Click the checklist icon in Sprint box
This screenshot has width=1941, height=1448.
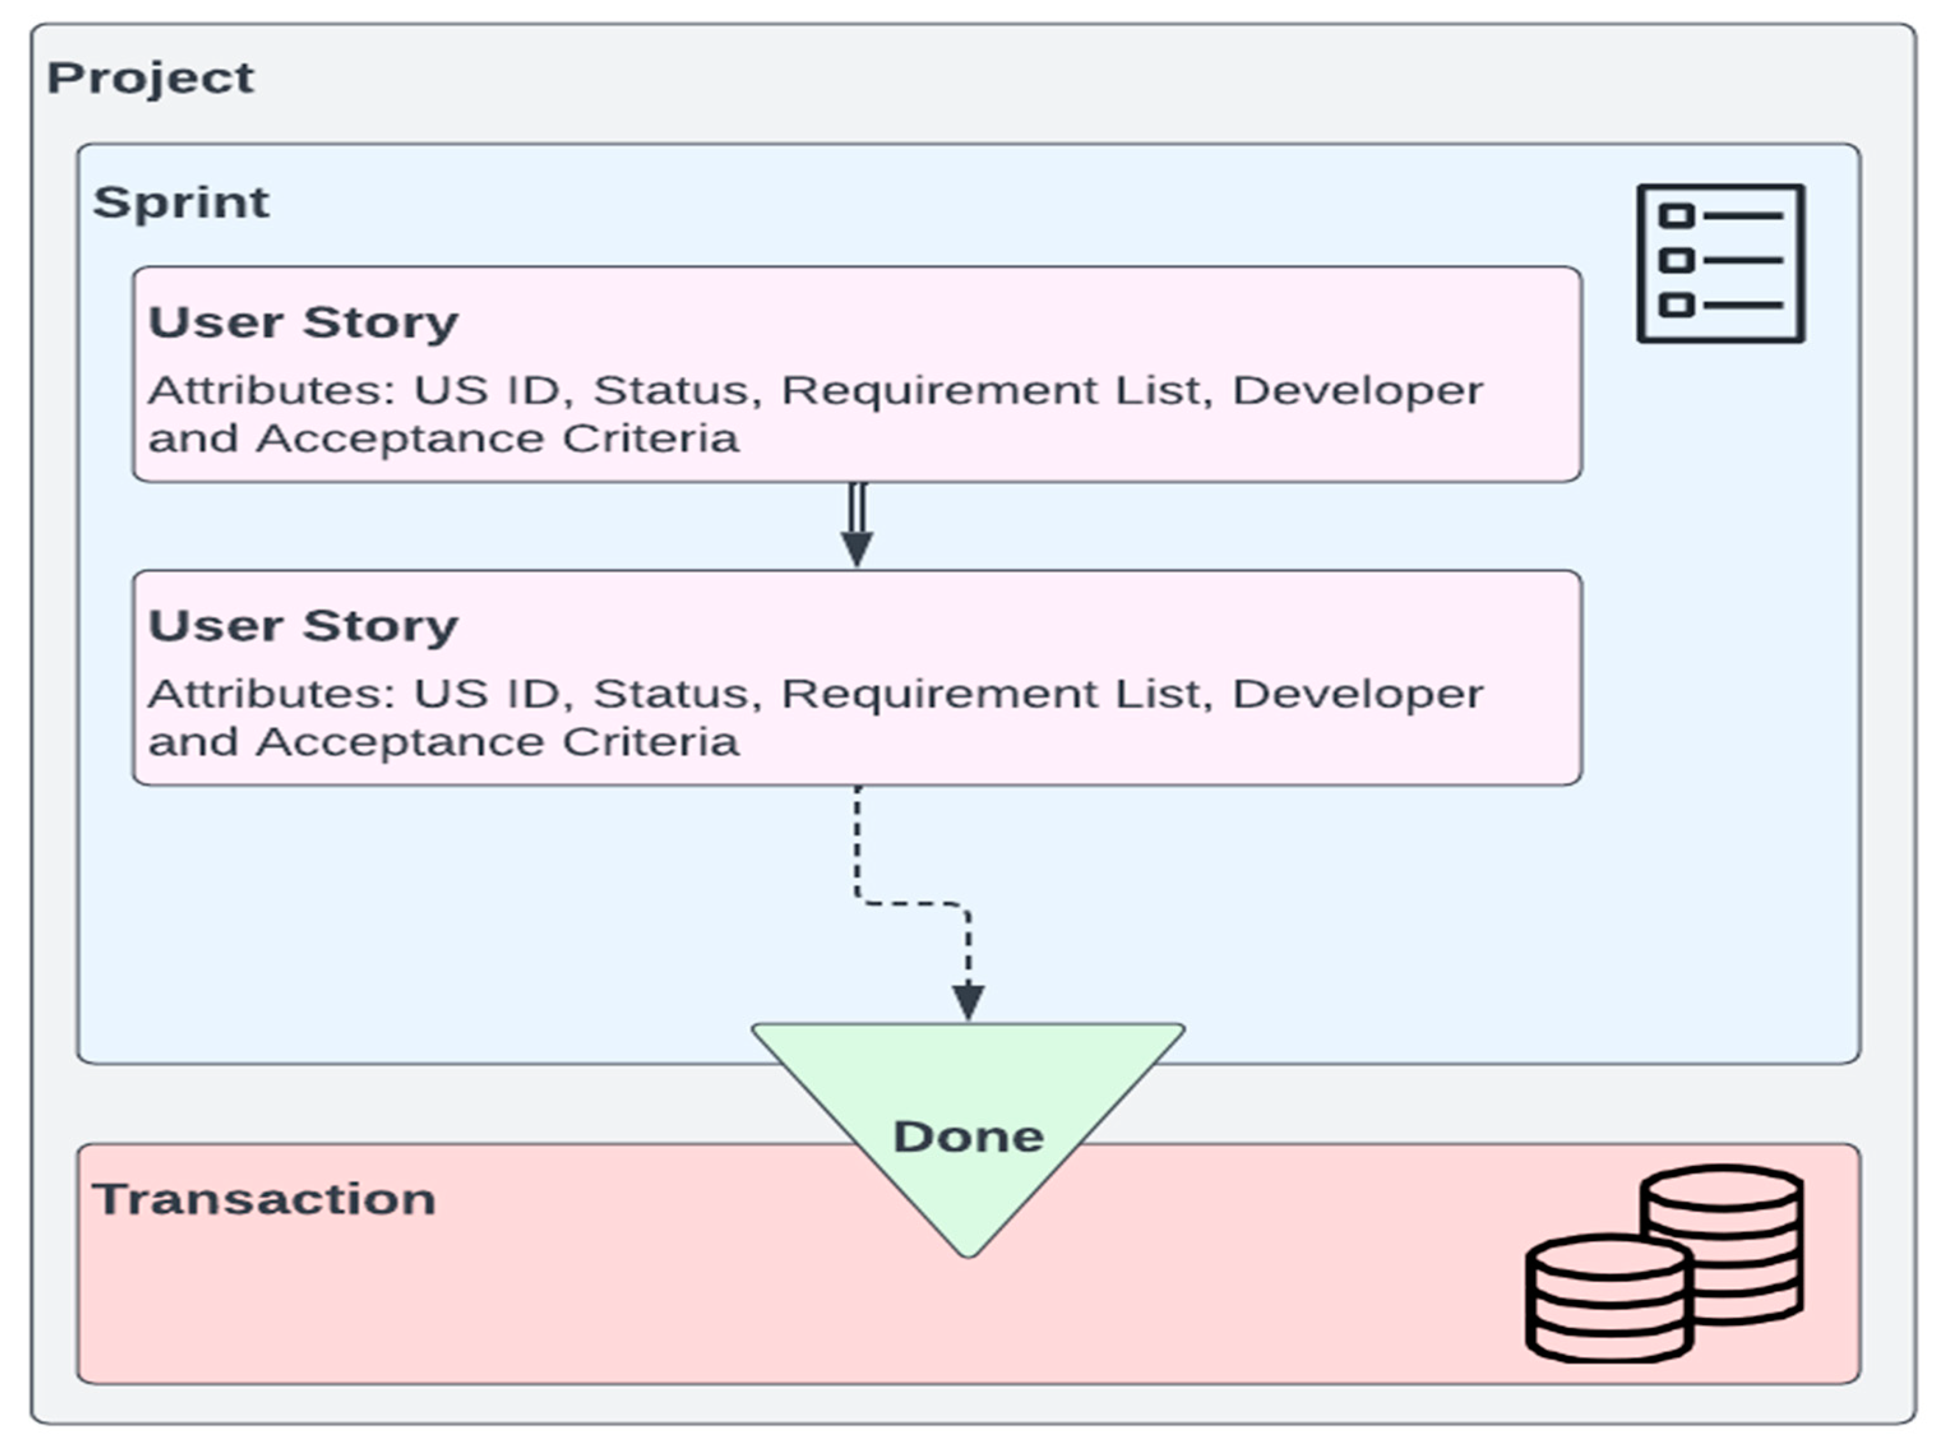[x=1720, y=263]
